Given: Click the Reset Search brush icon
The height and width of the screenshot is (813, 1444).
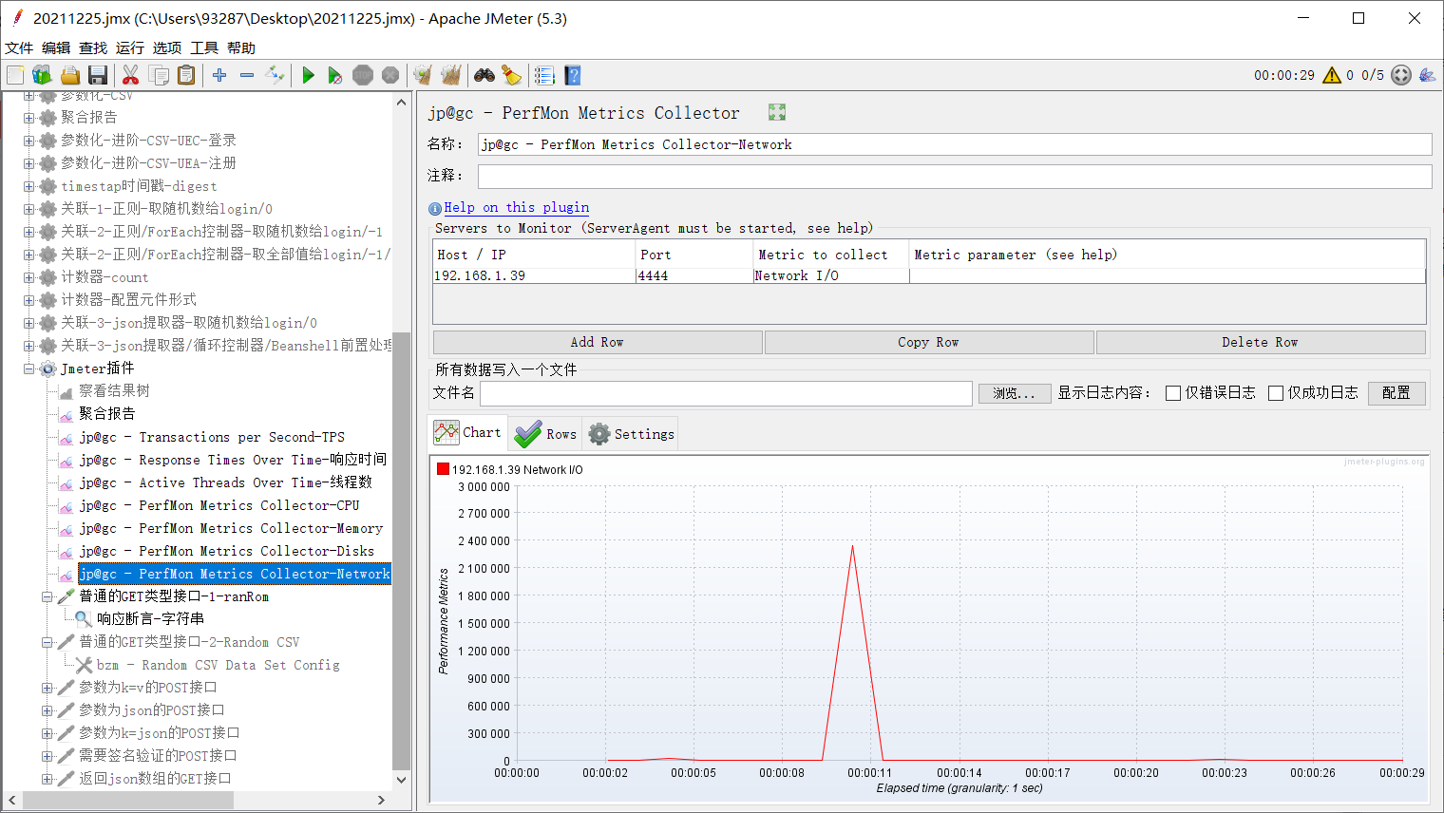Looking at the screenshot, I should [x=511, y=75].
